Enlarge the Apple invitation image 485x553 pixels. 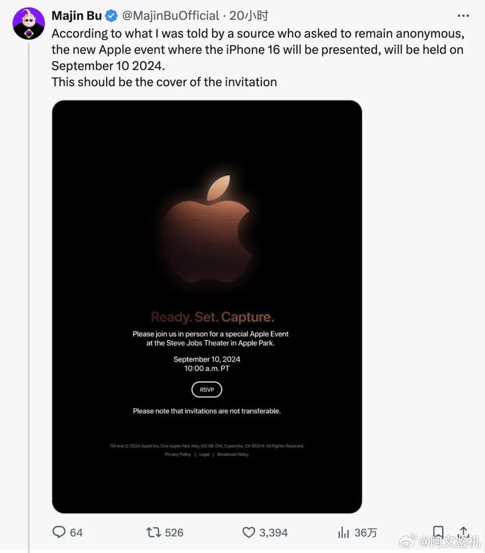coord(207,307)
